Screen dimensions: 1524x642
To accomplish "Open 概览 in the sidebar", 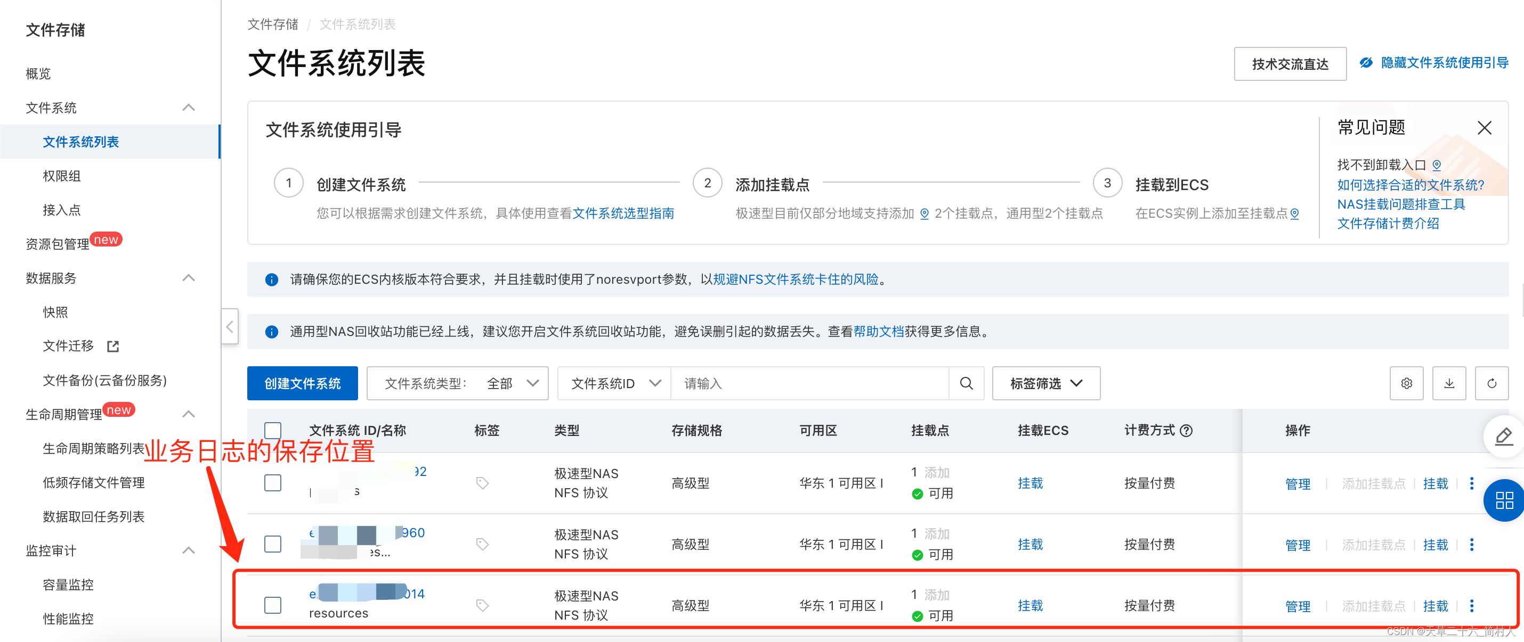I will (x=38, y=73).
